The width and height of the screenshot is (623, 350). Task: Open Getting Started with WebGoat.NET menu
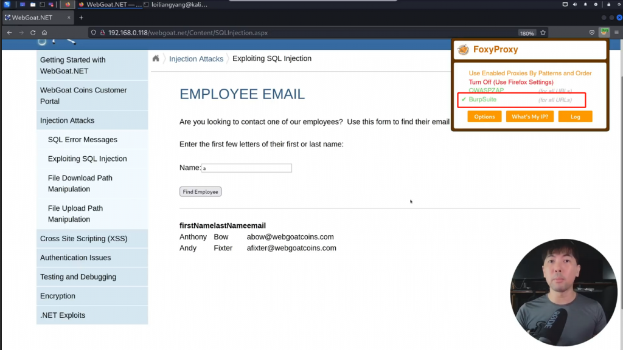[92, 66]
